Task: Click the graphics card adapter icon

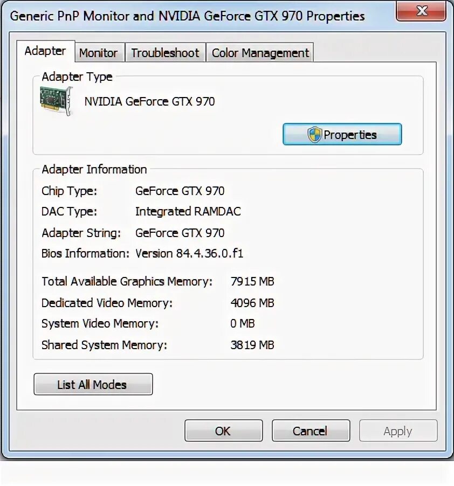Action: click(x=57, y=101)
